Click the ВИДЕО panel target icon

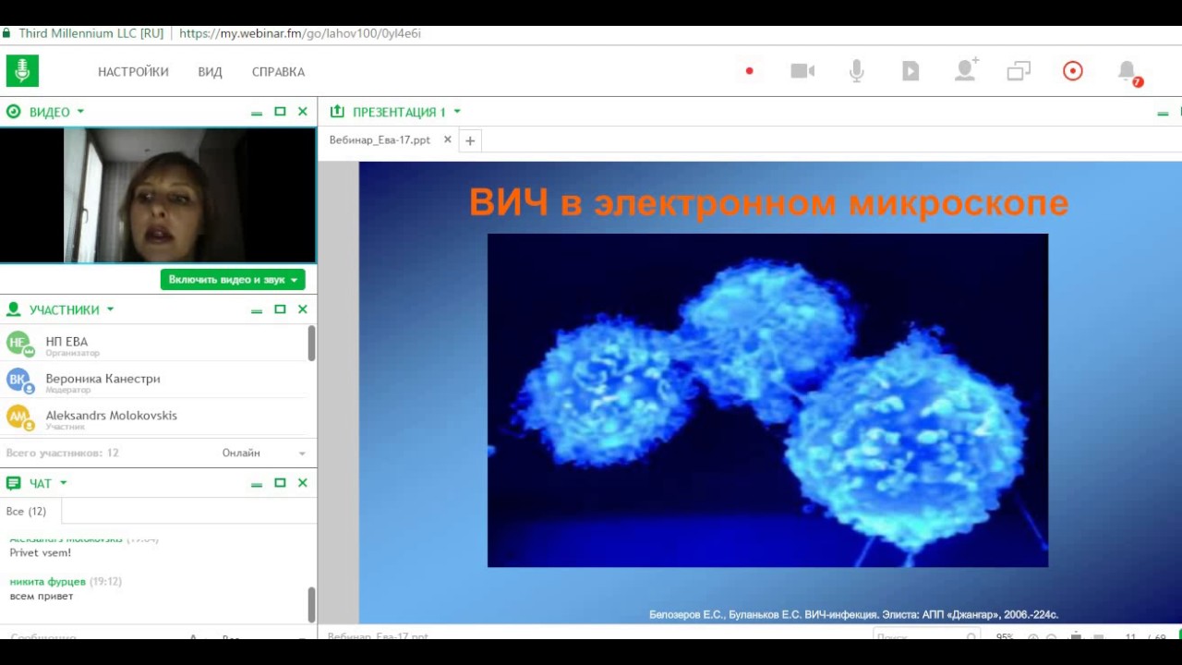(13, 112)
